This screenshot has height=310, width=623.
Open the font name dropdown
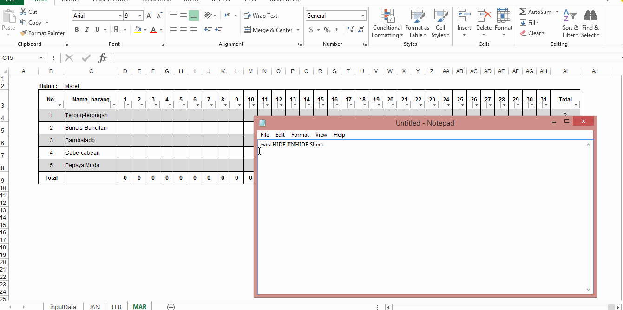click(120, 15)
